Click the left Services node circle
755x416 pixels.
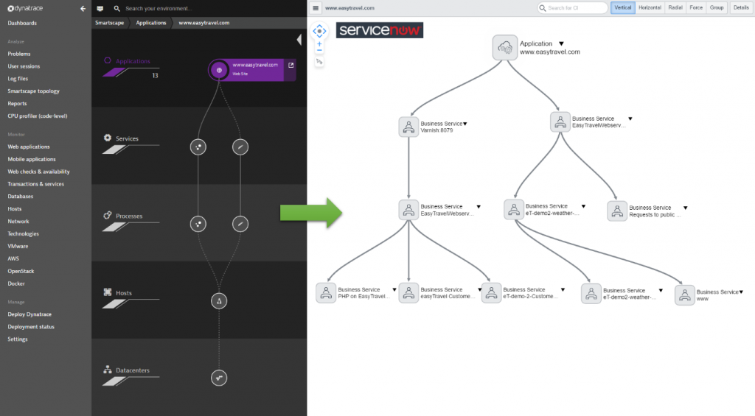(x=198, y=147)
